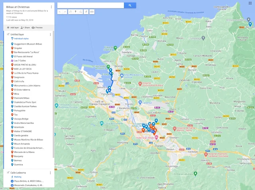This screenshot has width=255, height=190.
Task: Select the add directions tool
Action: coord(86,12)
